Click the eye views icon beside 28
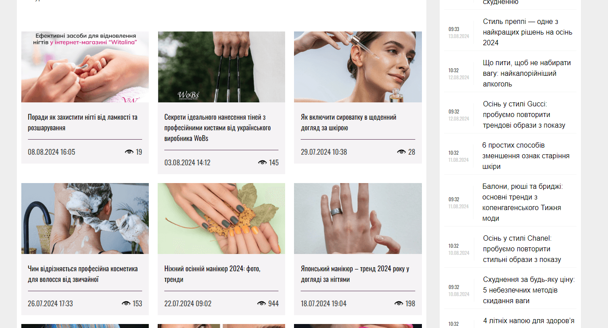Screen dimensions: 608x328 point(401,152)
